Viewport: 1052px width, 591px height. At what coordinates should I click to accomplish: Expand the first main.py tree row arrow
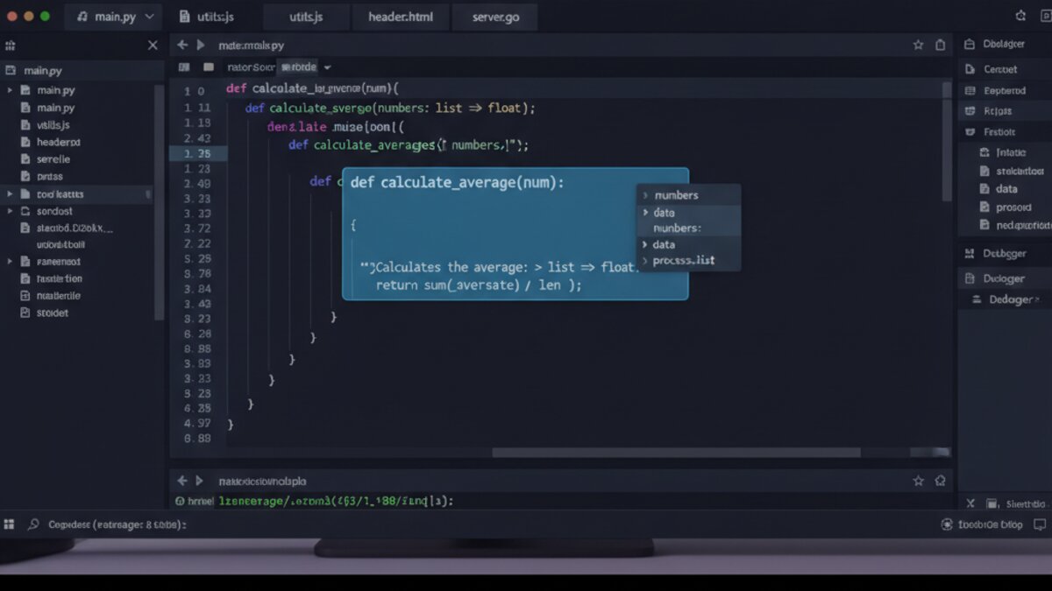click(10, 90)
